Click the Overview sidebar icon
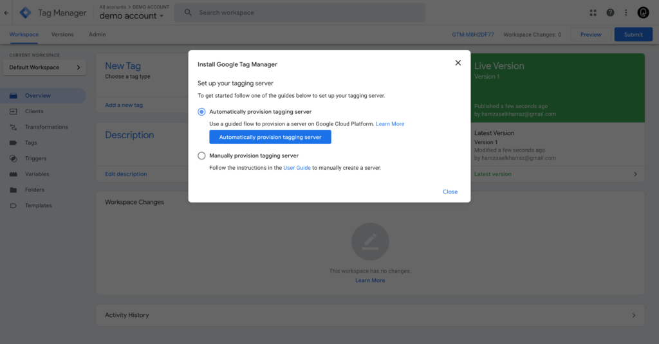The width and height of the screenshot is (659, 344). pos(14,96)
